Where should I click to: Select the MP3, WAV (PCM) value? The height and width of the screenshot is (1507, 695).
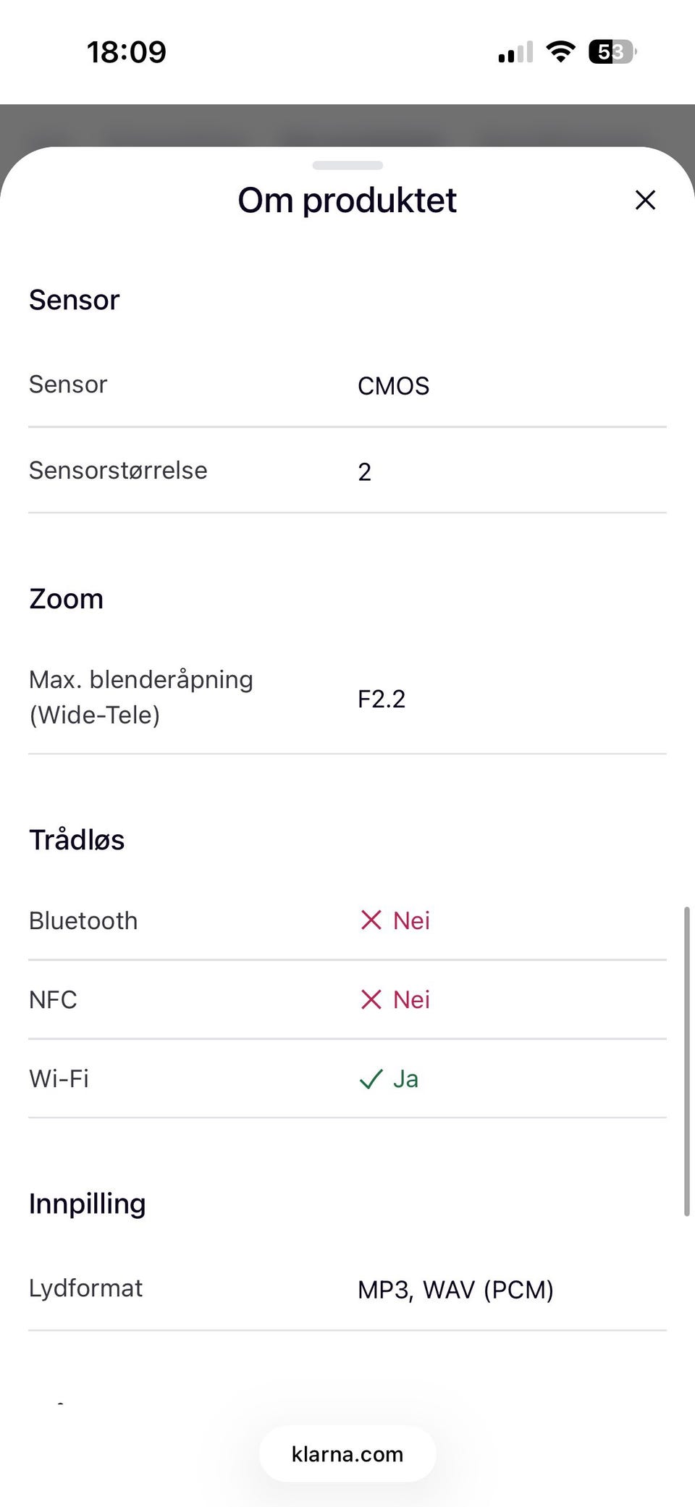click(455, 1290)
